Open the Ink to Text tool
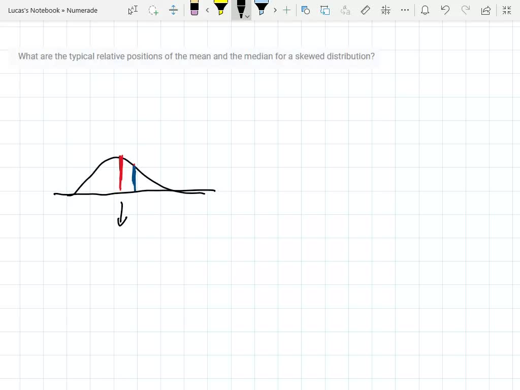520x390 pixels. (x=345, y=10)
